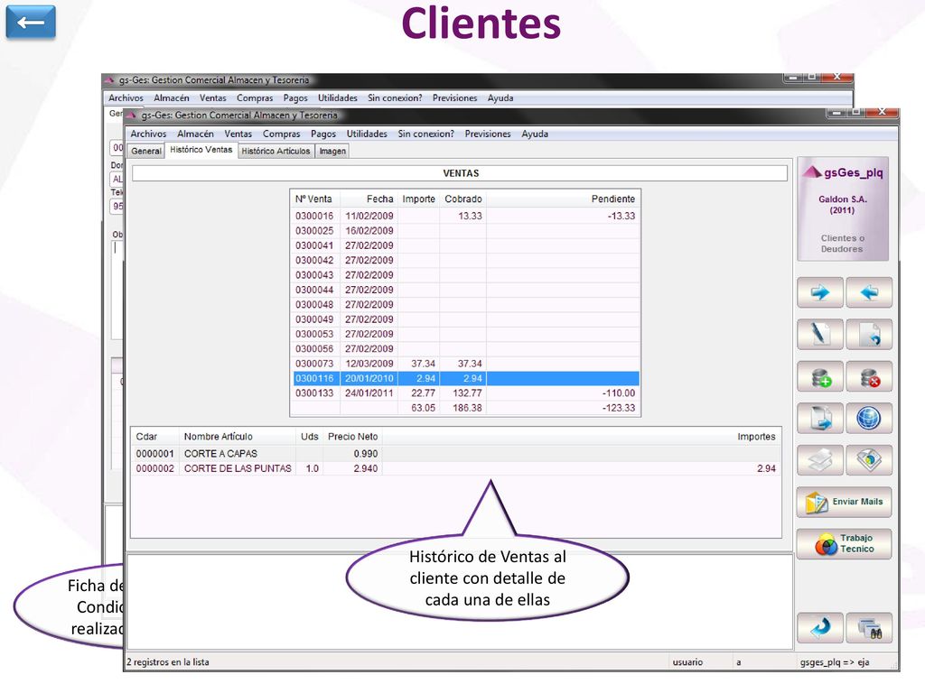Viewport: 925px width, 693px height.
Task: Click the Importes column header
Action: coord(756,437)
